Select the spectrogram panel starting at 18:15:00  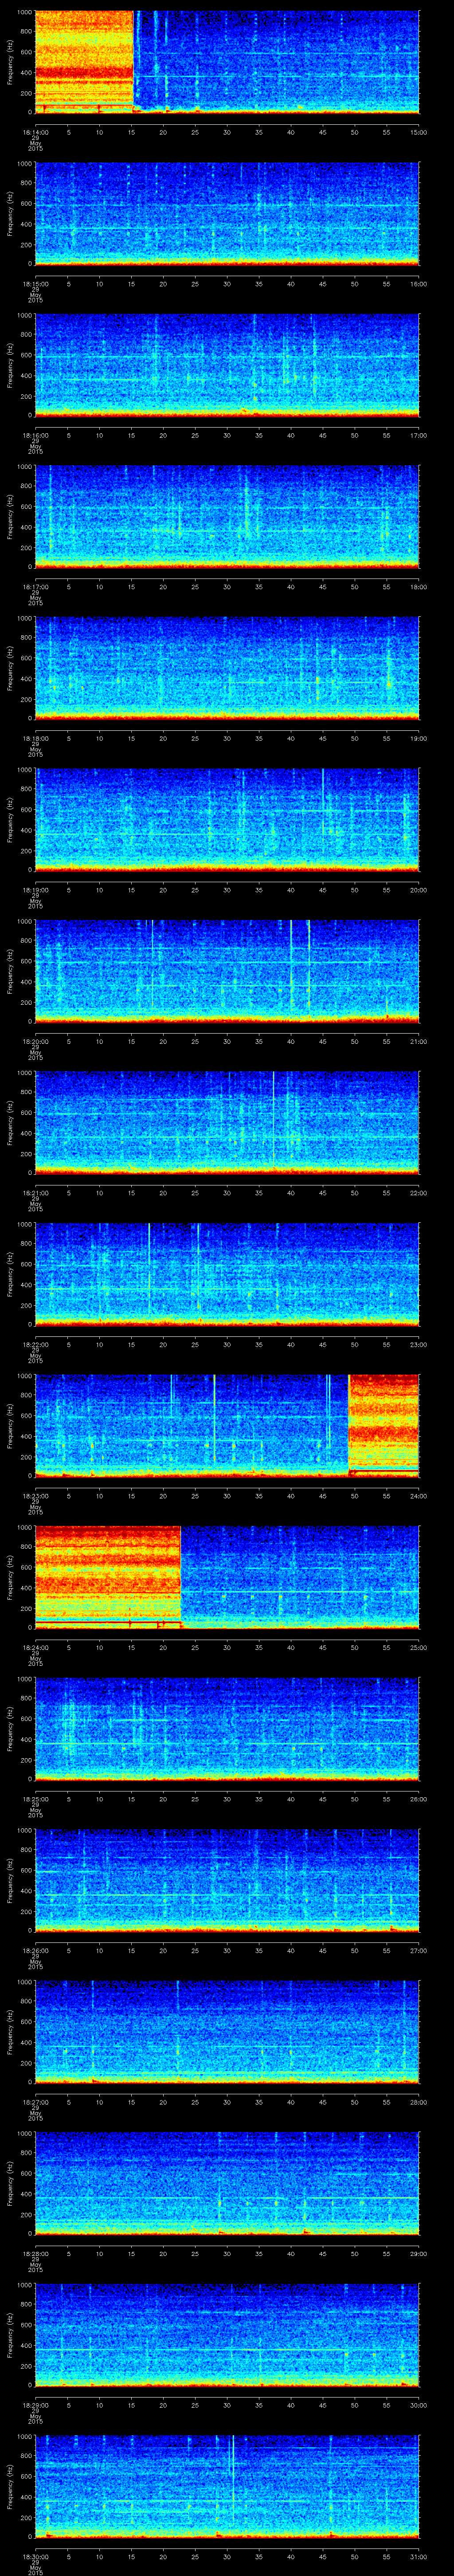(x=227, y=214)
